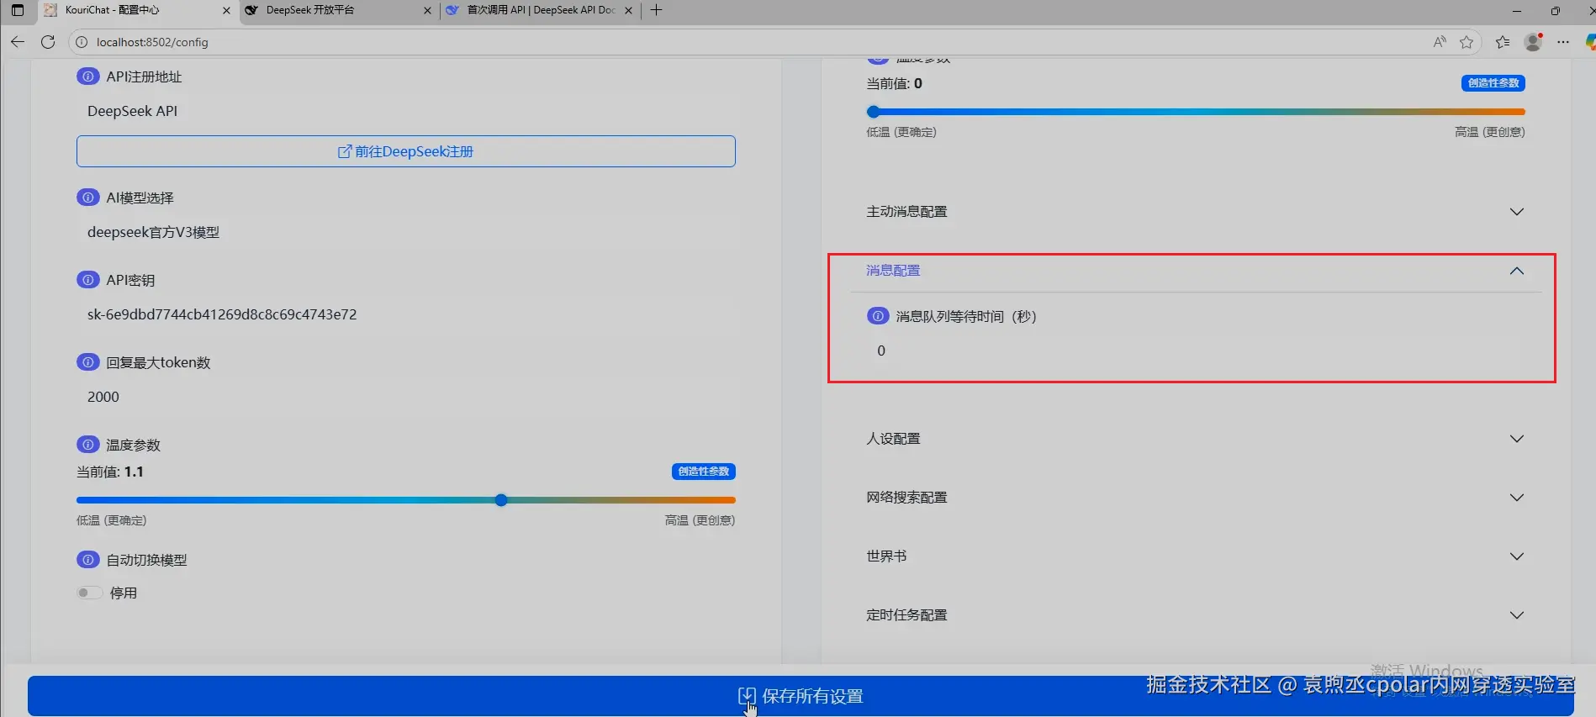The height and width of the screenshot is (717, 1596).
Task: Collapse the 消息配置 section
Action: tap(1196, 271)
